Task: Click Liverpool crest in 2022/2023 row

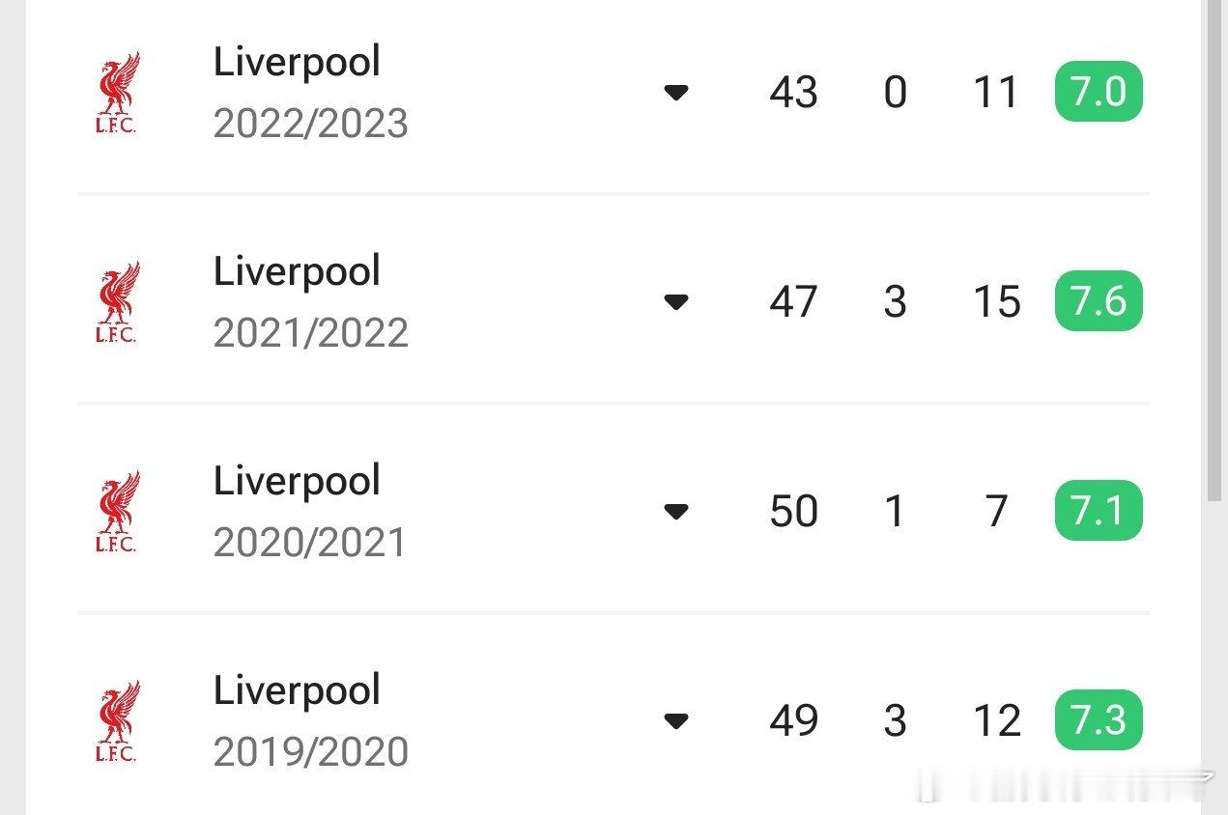Action: 117,93
